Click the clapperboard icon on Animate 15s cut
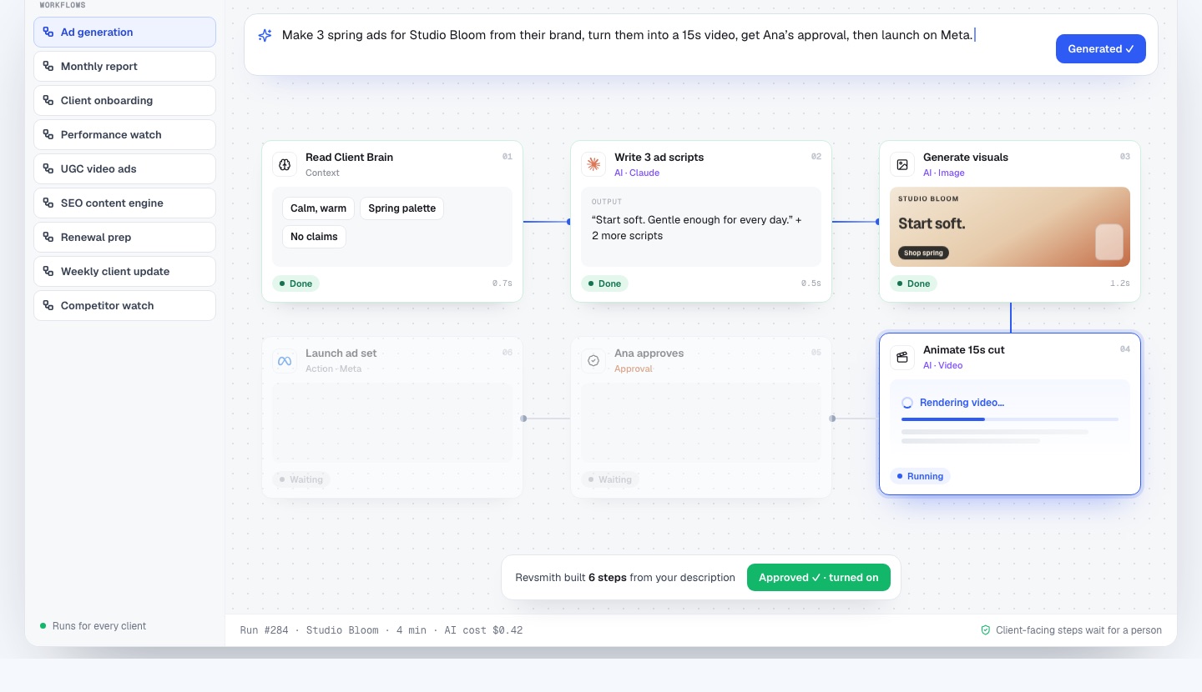The width and height of the screenshot is (1202, 692). pyautogui.click(x=902, y=357)
